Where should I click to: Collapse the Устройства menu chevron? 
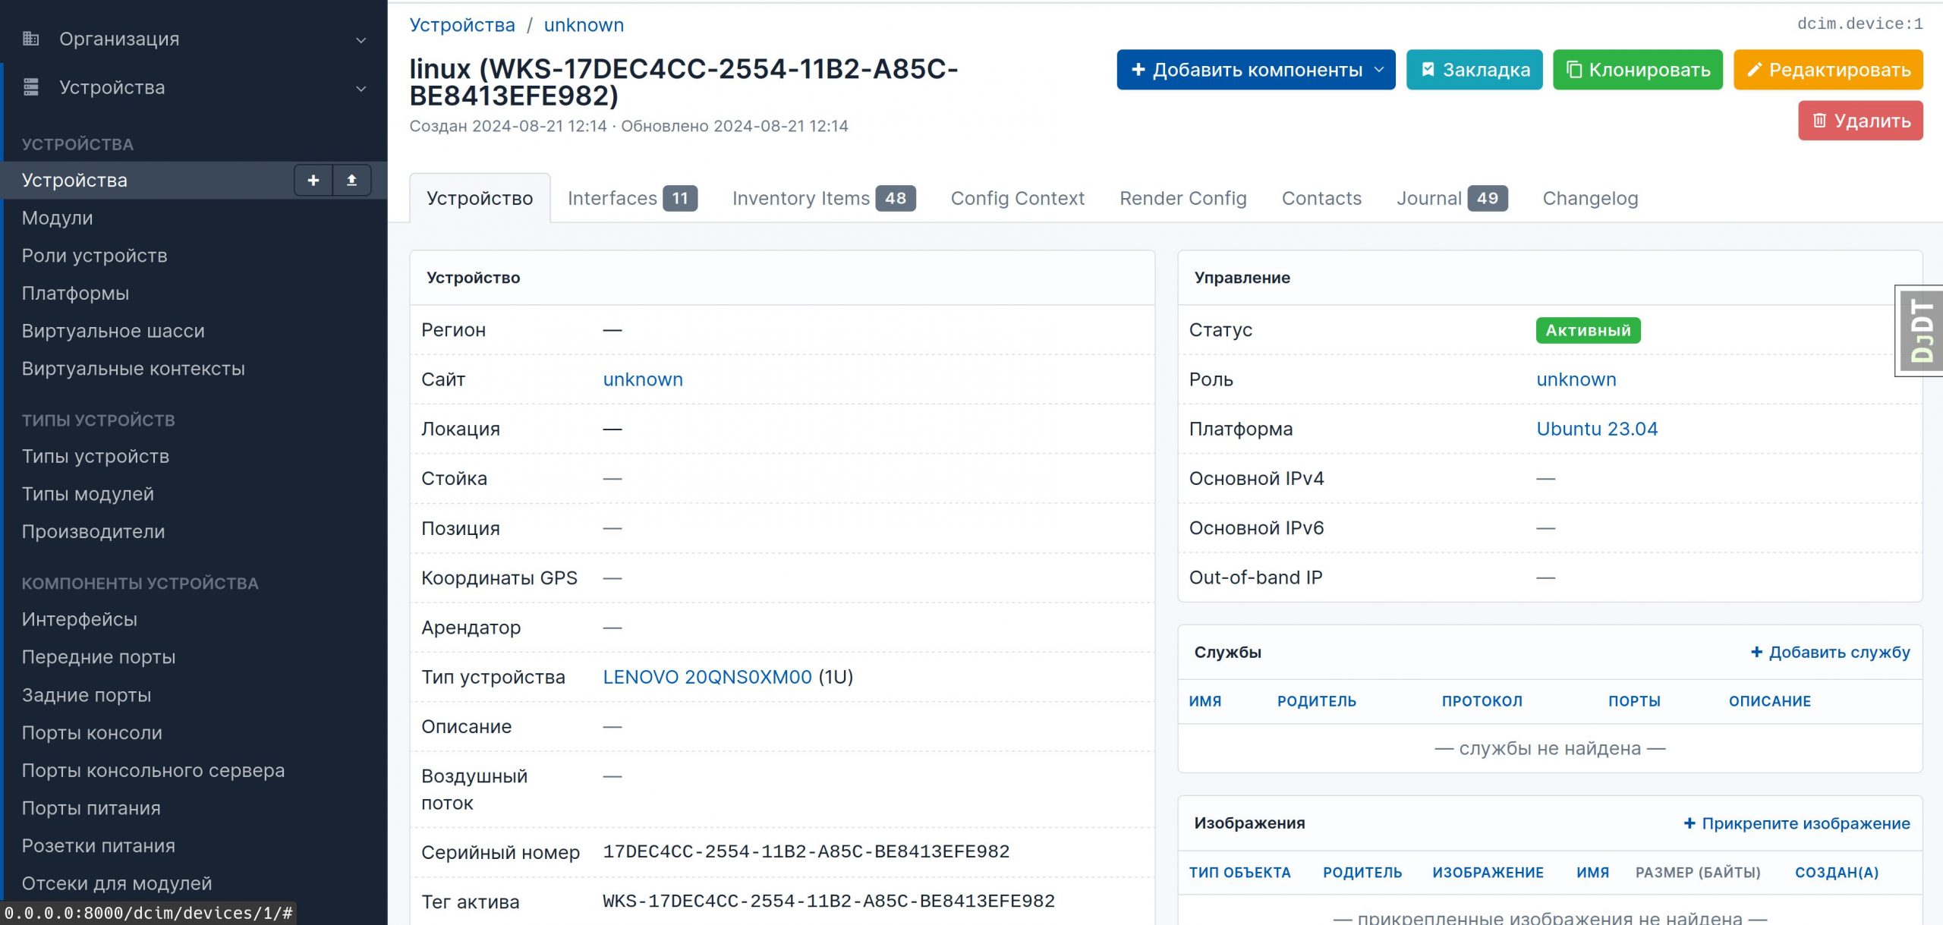tap(361, 88)
